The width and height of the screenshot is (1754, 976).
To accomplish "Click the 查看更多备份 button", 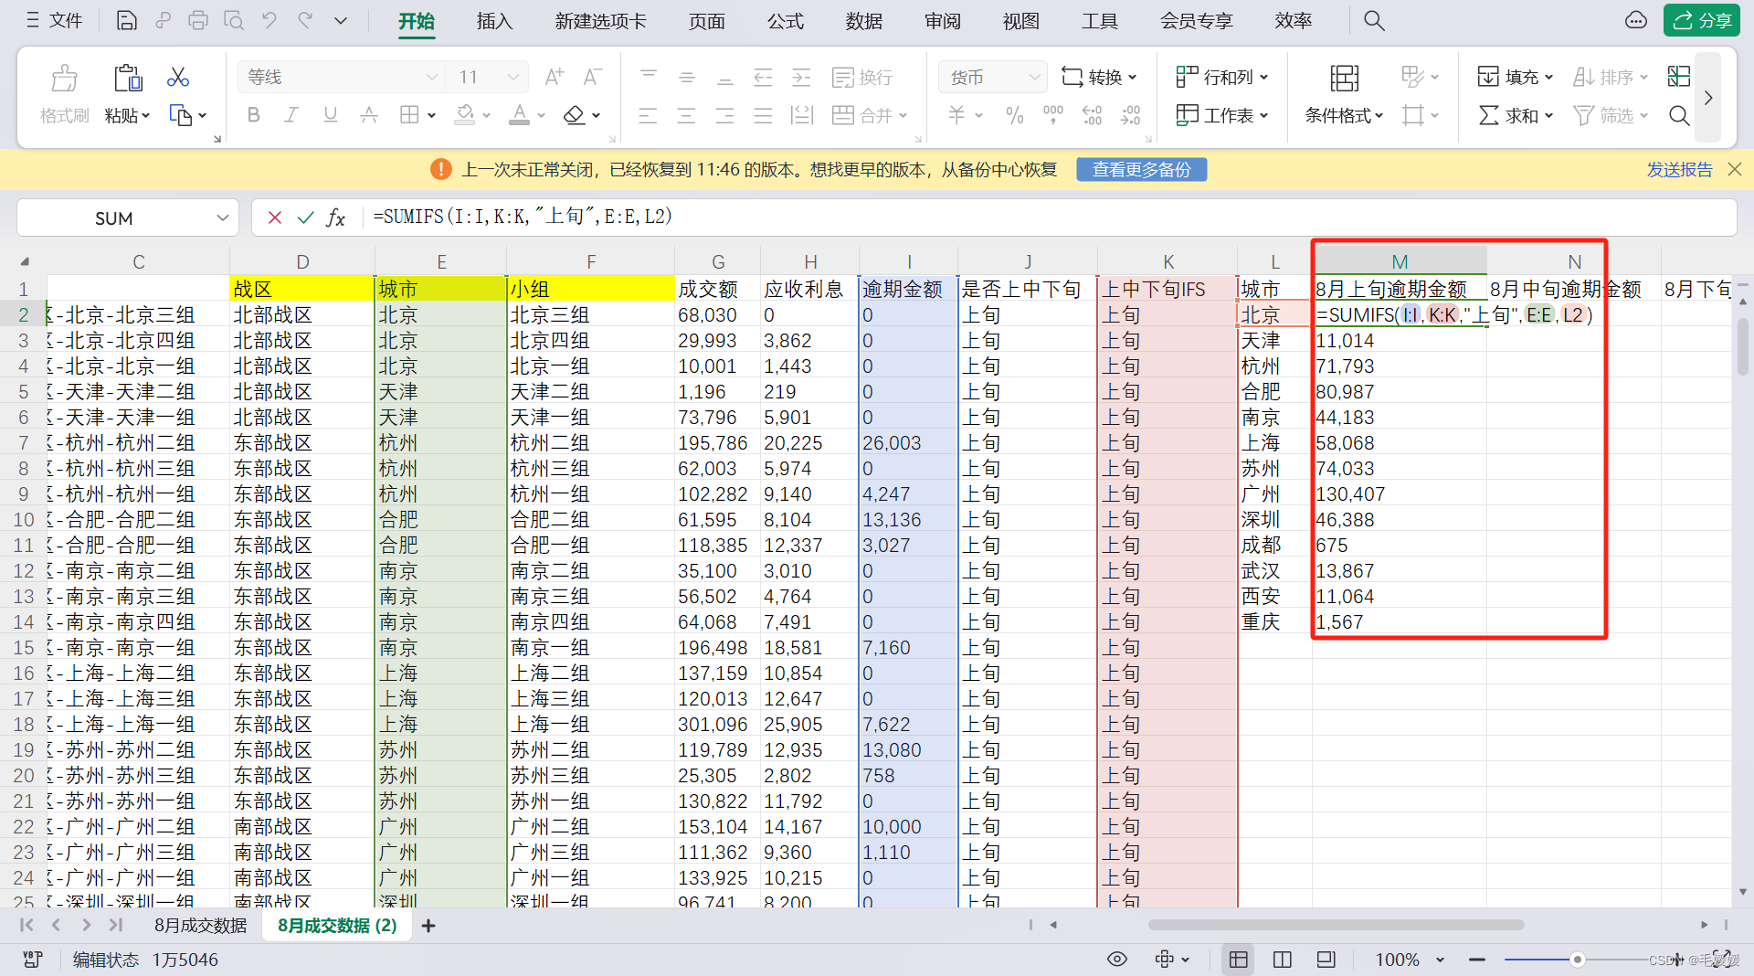I will 1142,169.
